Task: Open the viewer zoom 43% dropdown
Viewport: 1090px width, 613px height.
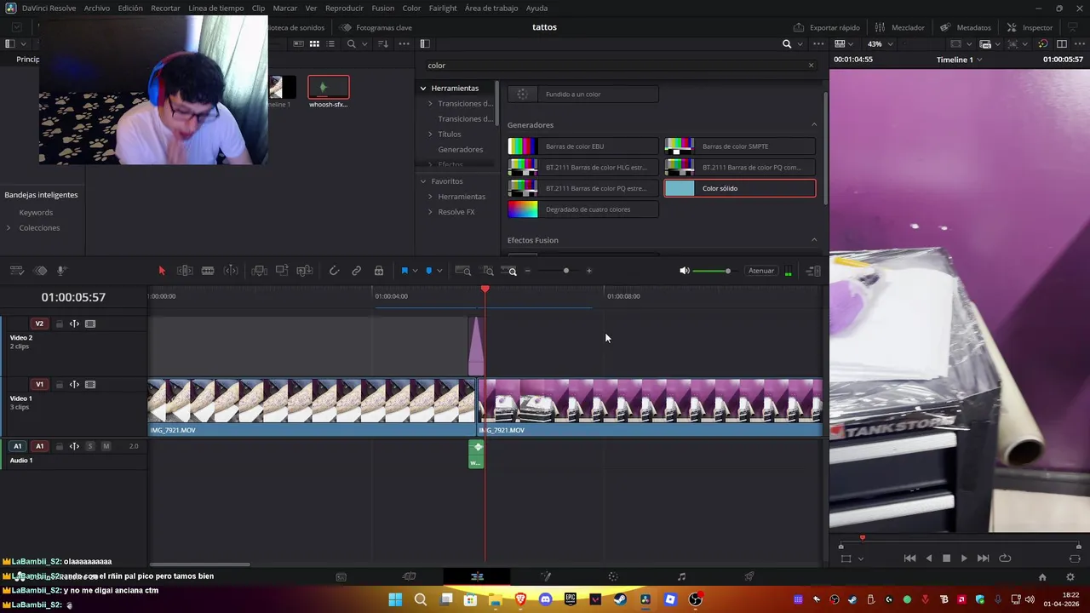Action: 881,44
